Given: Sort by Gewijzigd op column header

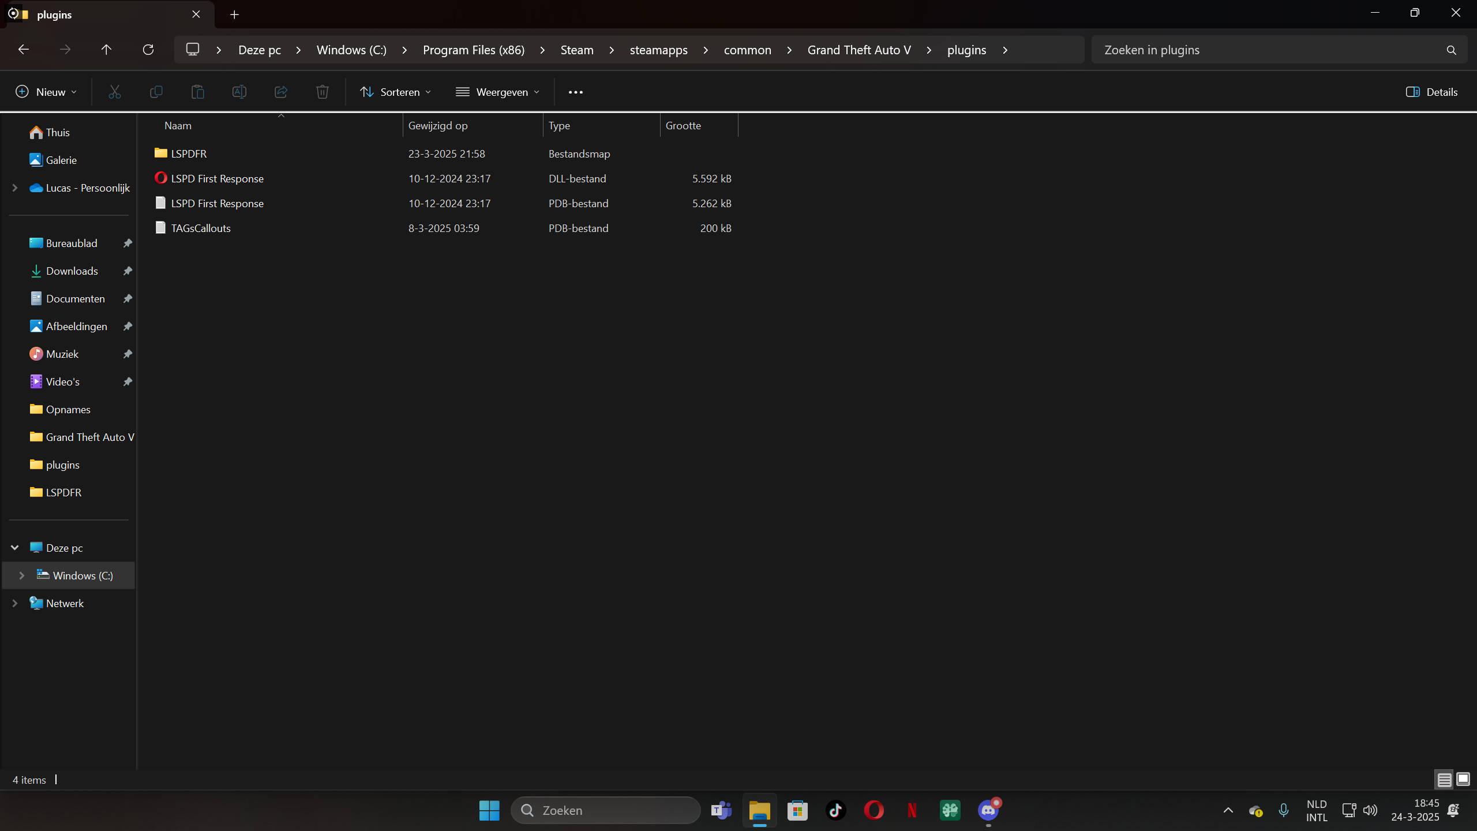Looking at the screenshot, I should 437,125.
